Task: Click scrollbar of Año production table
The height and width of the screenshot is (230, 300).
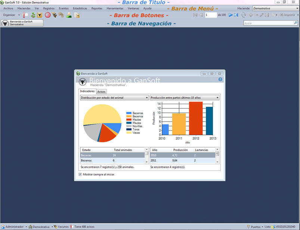Action: (217, 155)
